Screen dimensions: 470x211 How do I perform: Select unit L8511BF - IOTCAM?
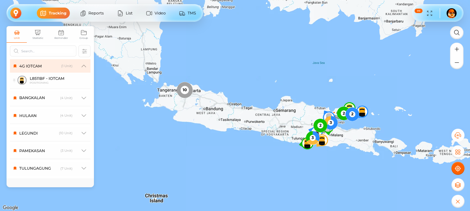[x=50, y=80]
